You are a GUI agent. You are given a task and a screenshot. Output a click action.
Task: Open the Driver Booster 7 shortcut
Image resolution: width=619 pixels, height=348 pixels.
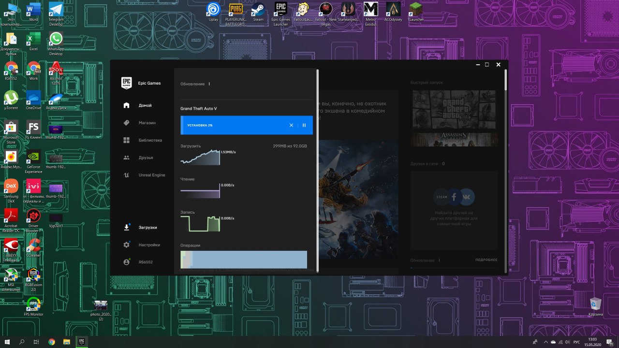[33, 219]
